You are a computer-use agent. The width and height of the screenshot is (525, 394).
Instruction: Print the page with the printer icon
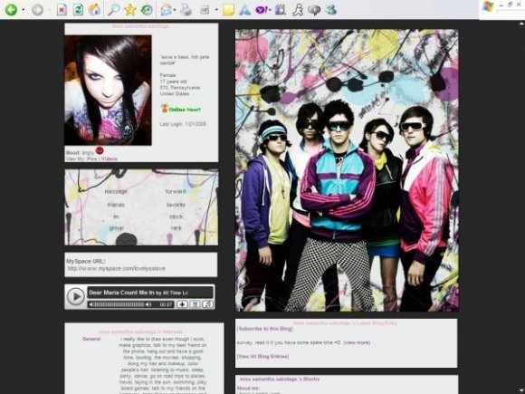coord(186,9)
